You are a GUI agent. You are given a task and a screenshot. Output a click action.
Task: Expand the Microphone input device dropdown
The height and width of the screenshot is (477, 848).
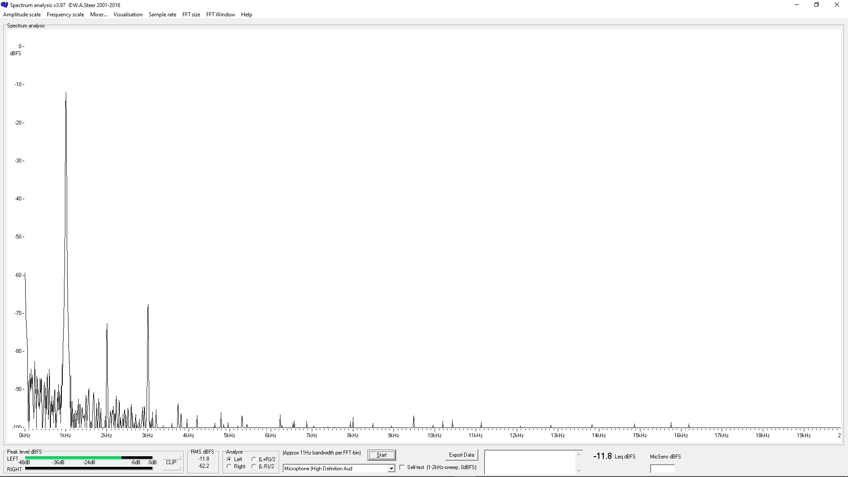[391, 469]
